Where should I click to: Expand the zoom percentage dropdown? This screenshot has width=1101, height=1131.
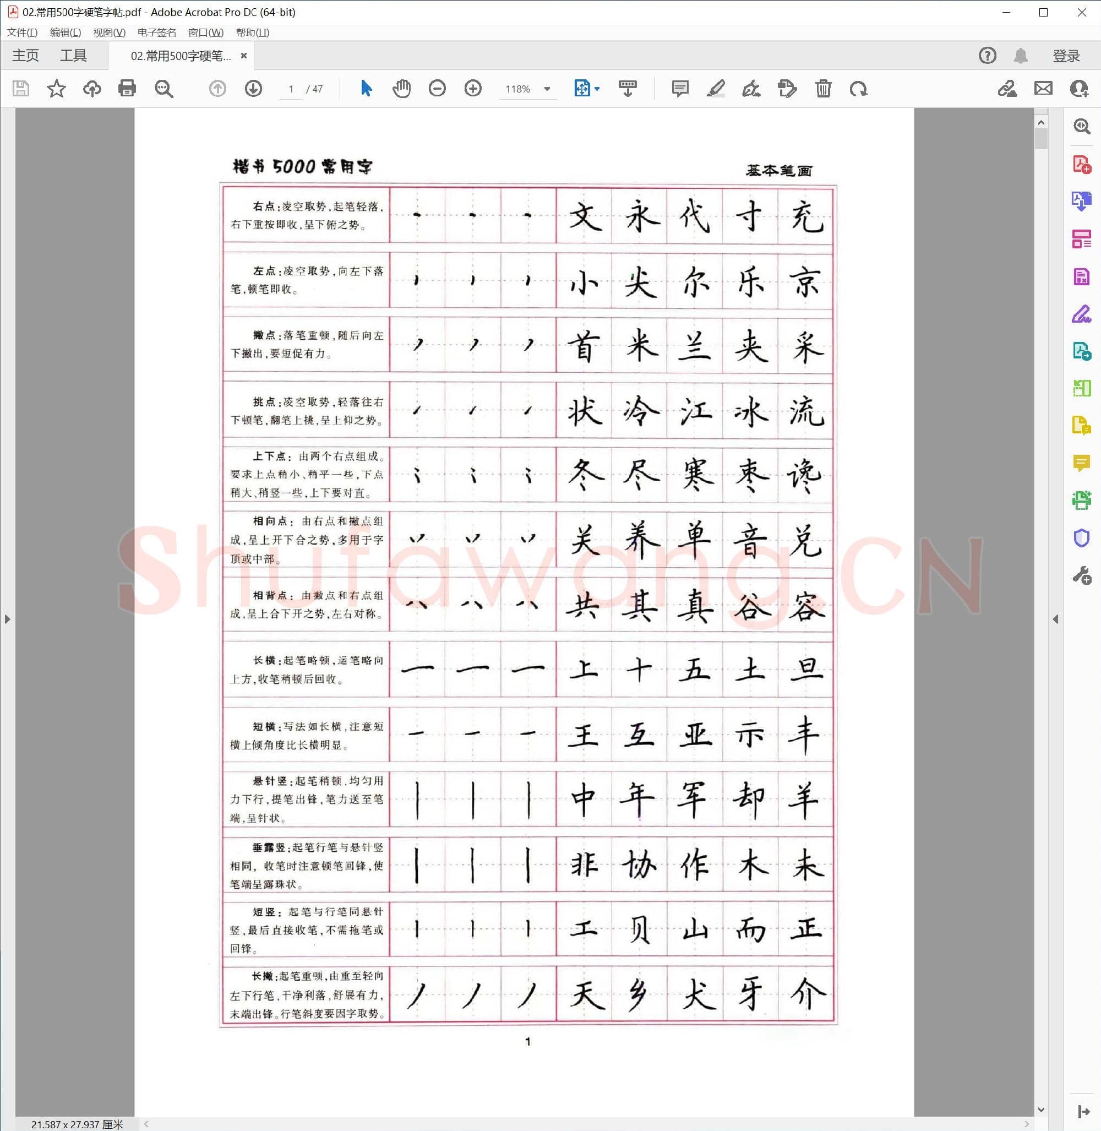pos(546,89)
